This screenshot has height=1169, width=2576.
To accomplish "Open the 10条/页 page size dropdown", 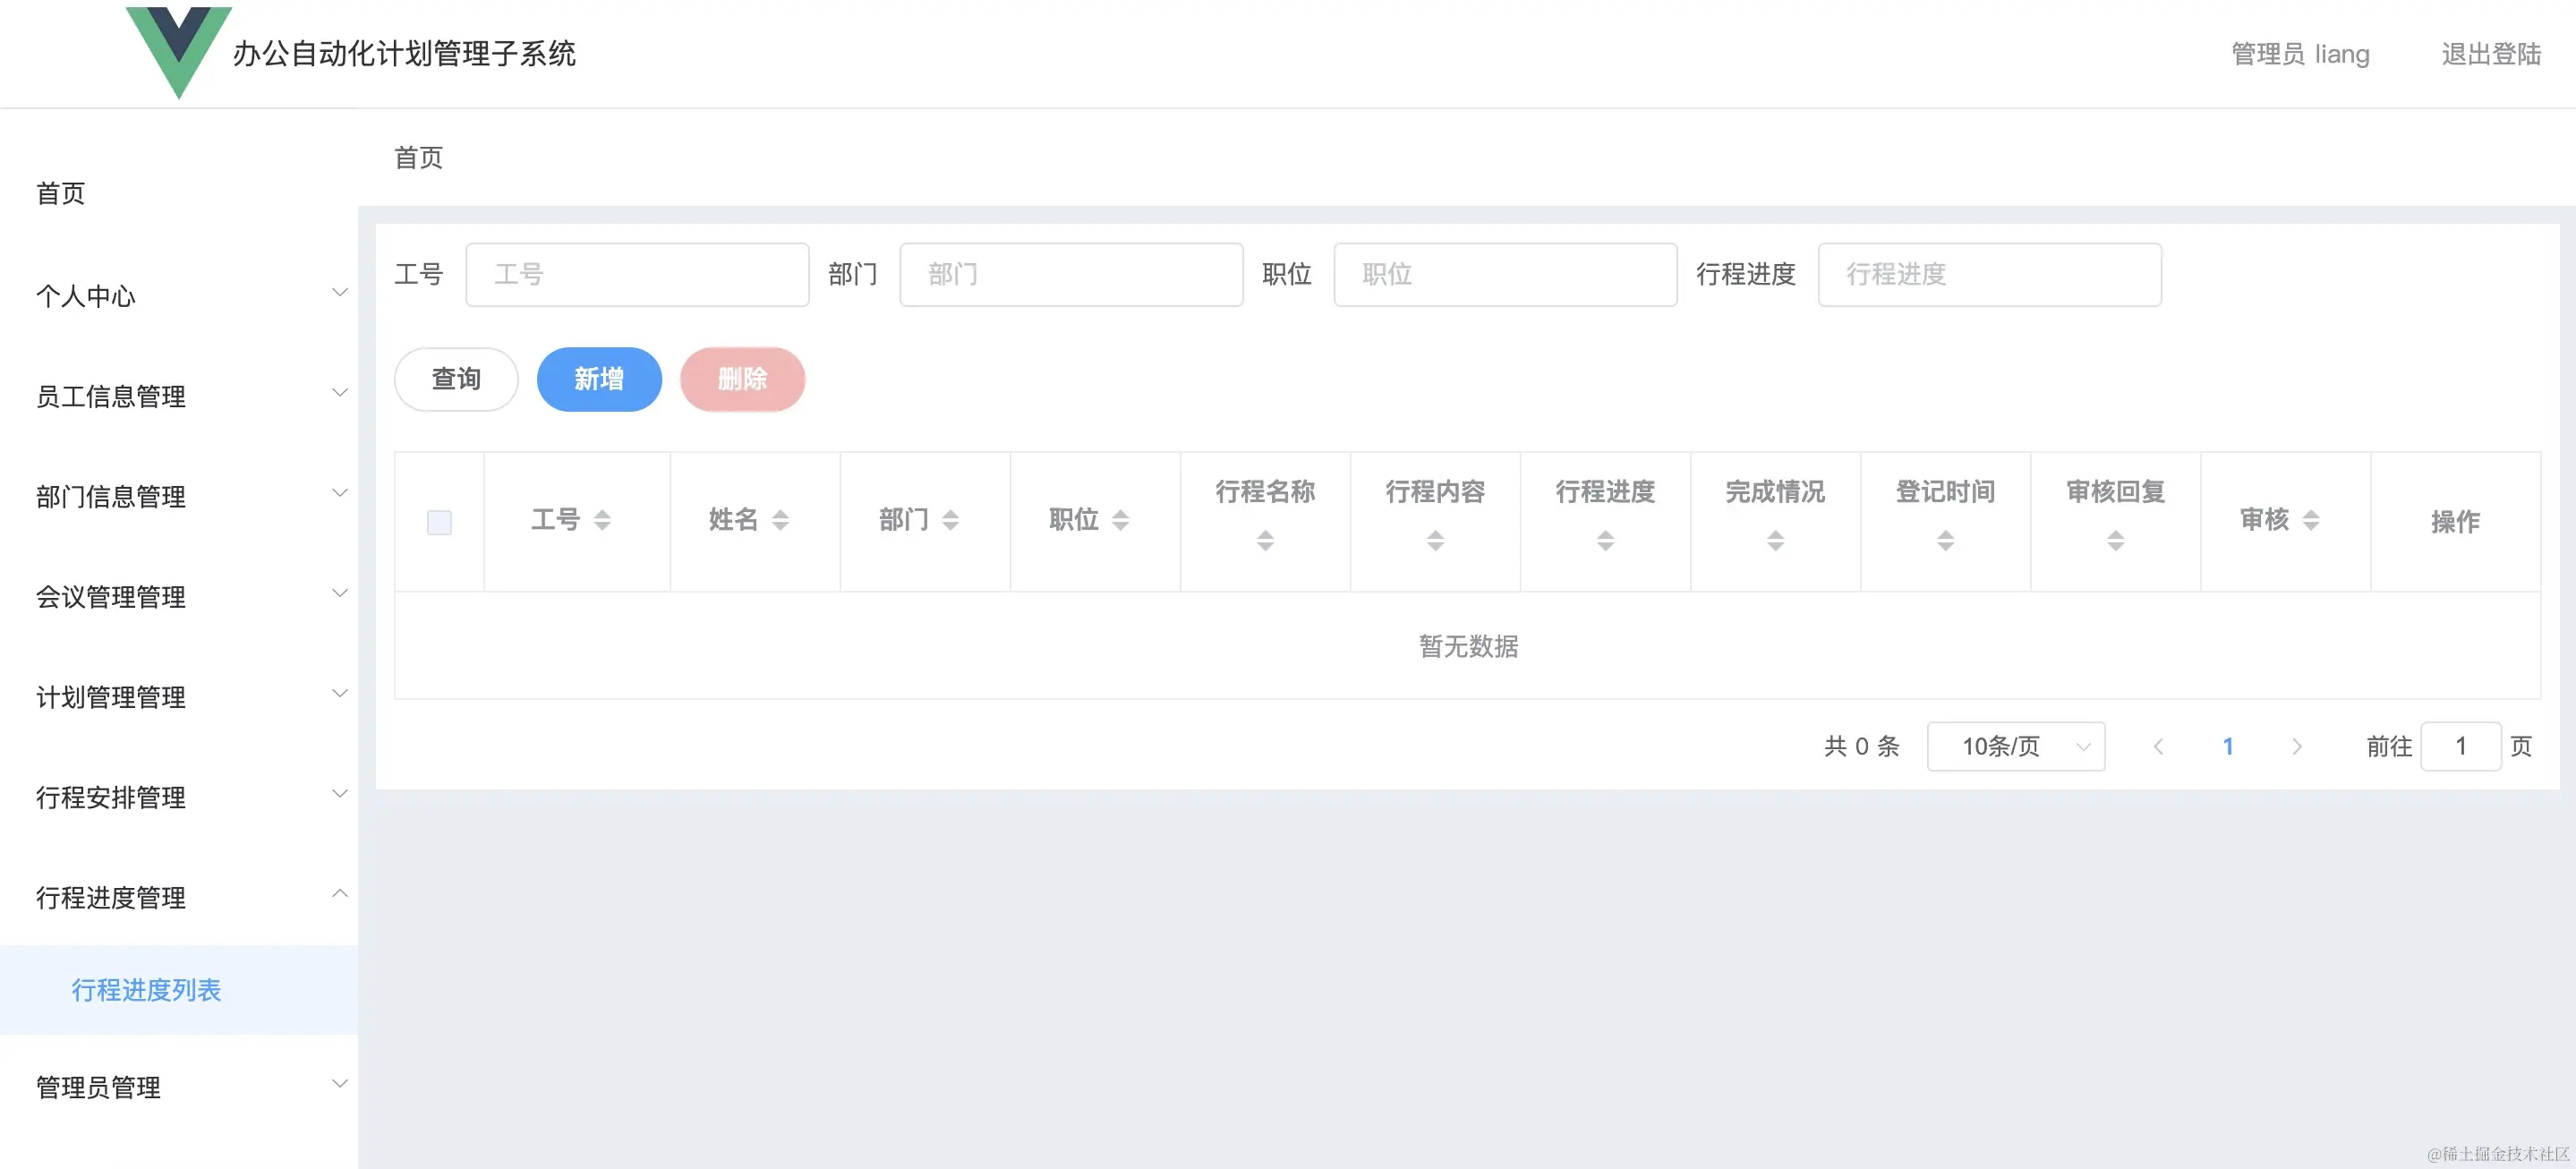I will click(x=2015, y=747).
